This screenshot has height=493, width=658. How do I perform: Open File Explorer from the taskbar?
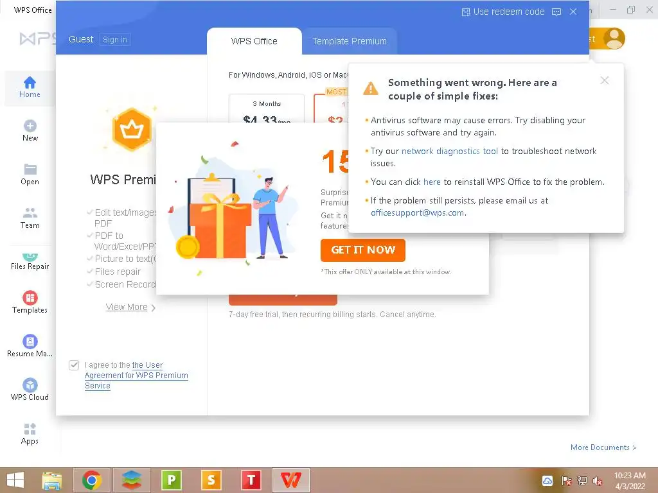click(51, 480)
